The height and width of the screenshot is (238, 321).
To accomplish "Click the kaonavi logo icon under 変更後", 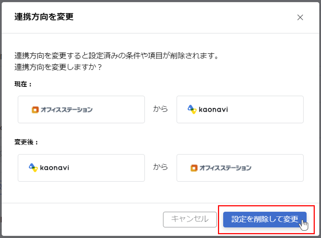I will click(33, 168).
